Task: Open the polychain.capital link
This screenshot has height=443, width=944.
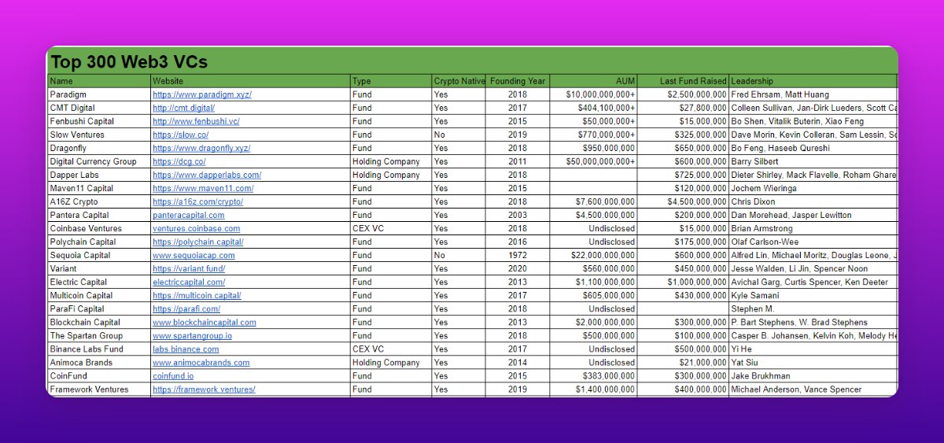Action: [198, 242]
